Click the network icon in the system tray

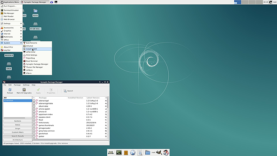tap(270, 2)
